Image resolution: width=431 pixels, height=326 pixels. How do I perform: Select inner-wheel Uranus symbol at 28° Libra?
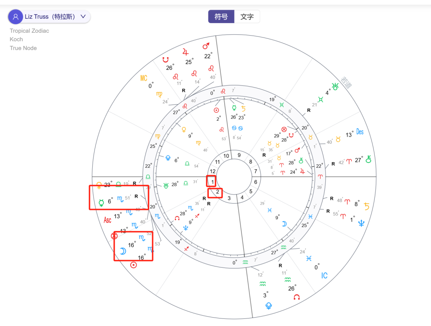(x=166, y=186)
